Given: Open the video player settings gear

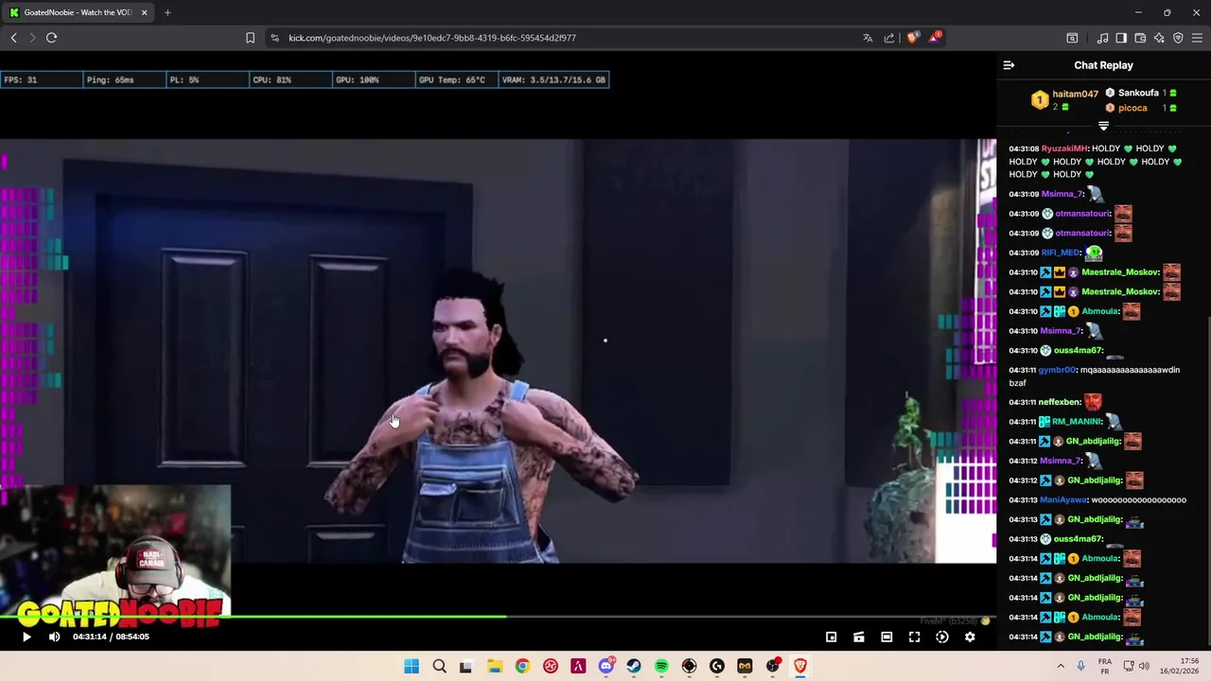Looking at the screenshot, I should click(970, 637).
